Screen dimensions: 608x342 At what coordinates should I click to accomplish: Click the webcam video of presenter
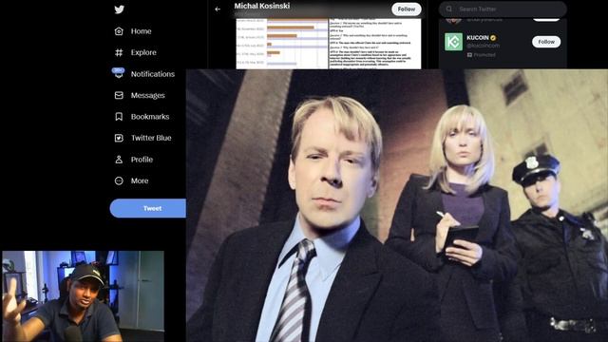point(83,296)
